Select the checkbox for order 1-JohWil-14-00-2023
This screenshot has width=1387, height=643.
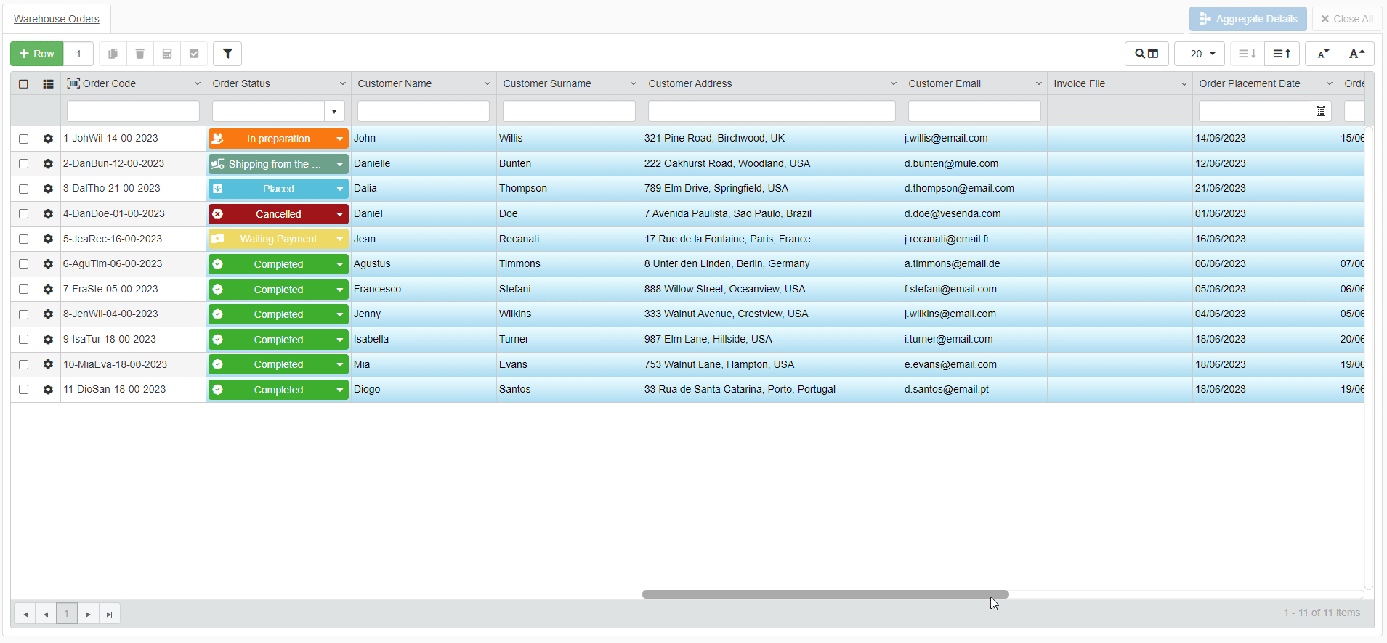point(23,139)
